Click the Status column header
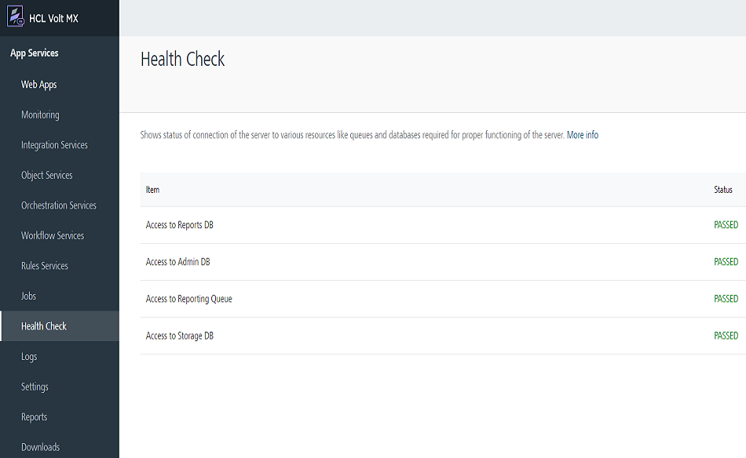The height and width of the screenshot is (458, 746). (x=722, y=190)
